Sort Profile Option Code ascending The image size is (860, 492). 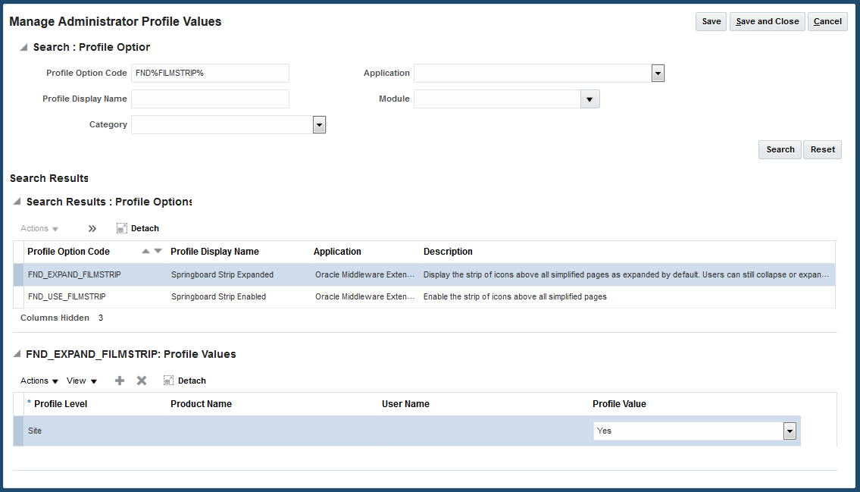[x=146, y=251]
